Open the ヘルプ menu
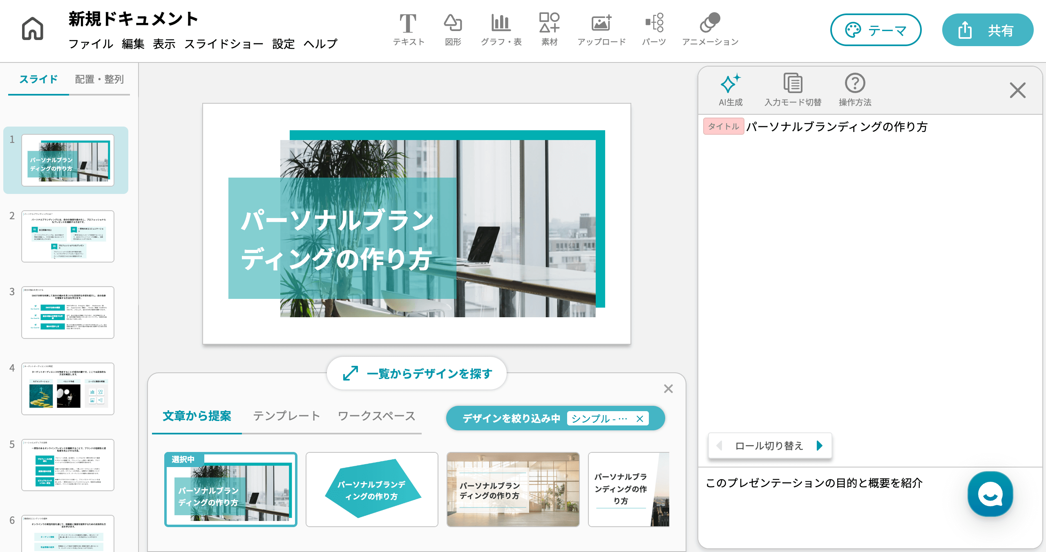1046x552 pixels. [320, 44]
